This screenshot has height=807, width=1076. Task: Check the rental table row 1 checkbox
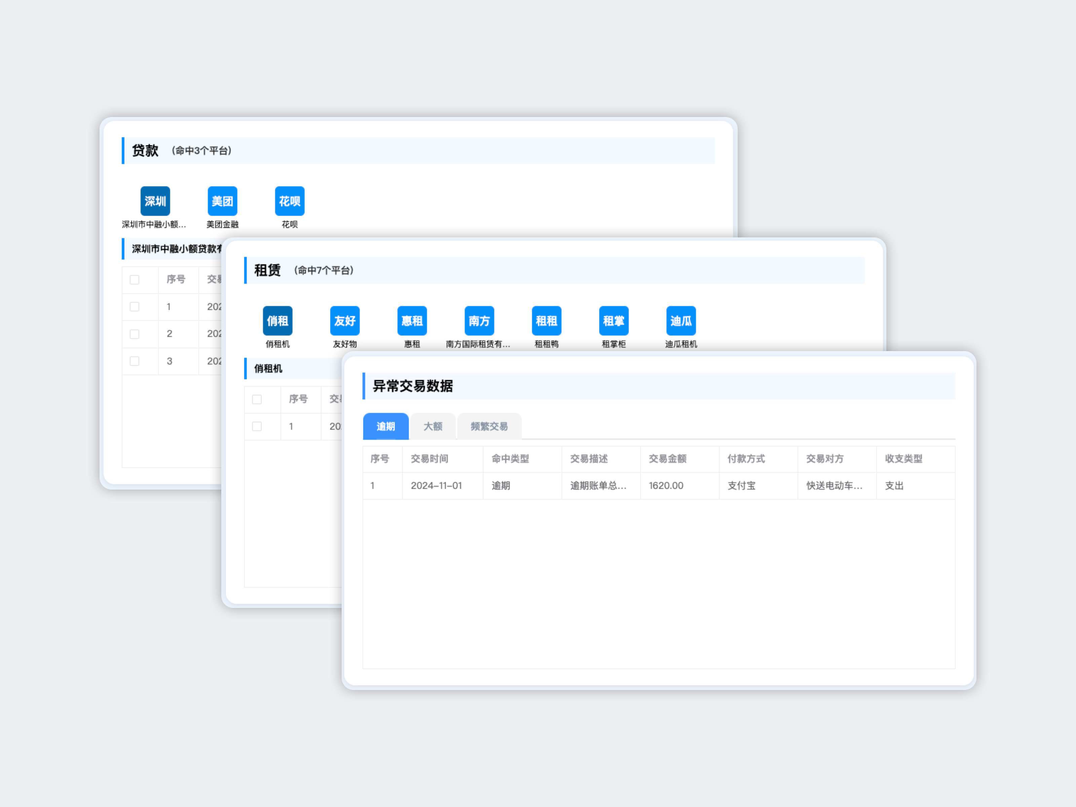tap(257, 427)
